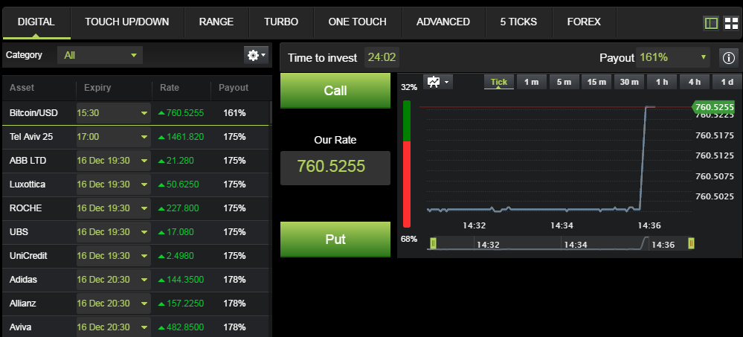Switch to the FOREX tab
Image resolution: width=743 pixels, height=337 pixels.
584,22
